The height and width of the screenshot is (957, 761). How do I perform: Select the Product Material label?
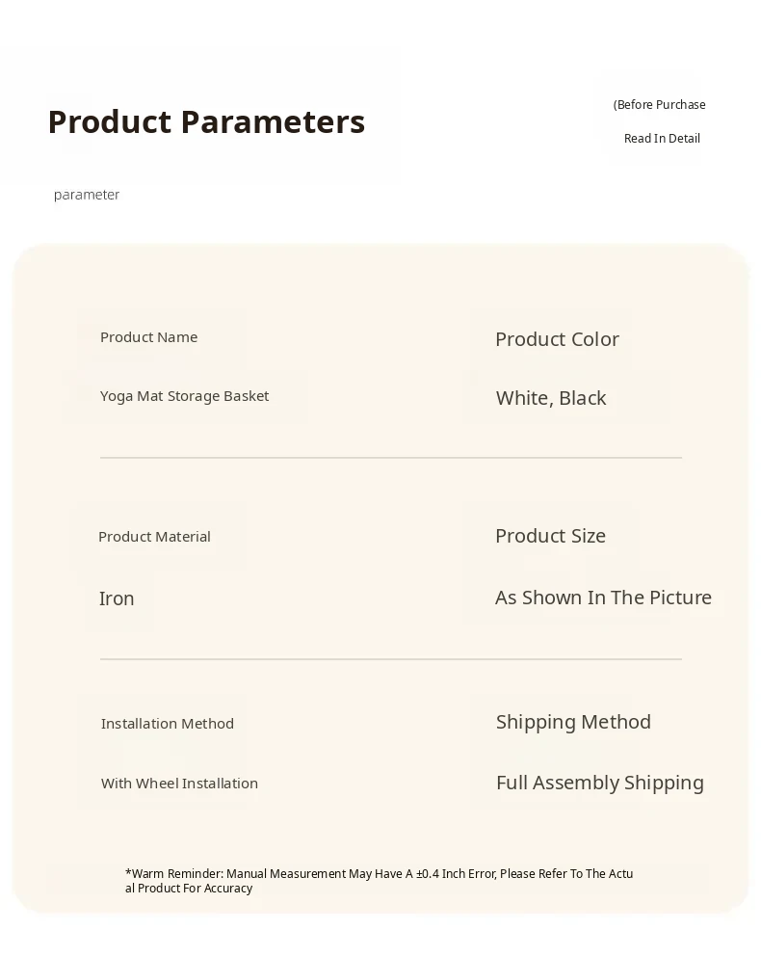point(154,537)
